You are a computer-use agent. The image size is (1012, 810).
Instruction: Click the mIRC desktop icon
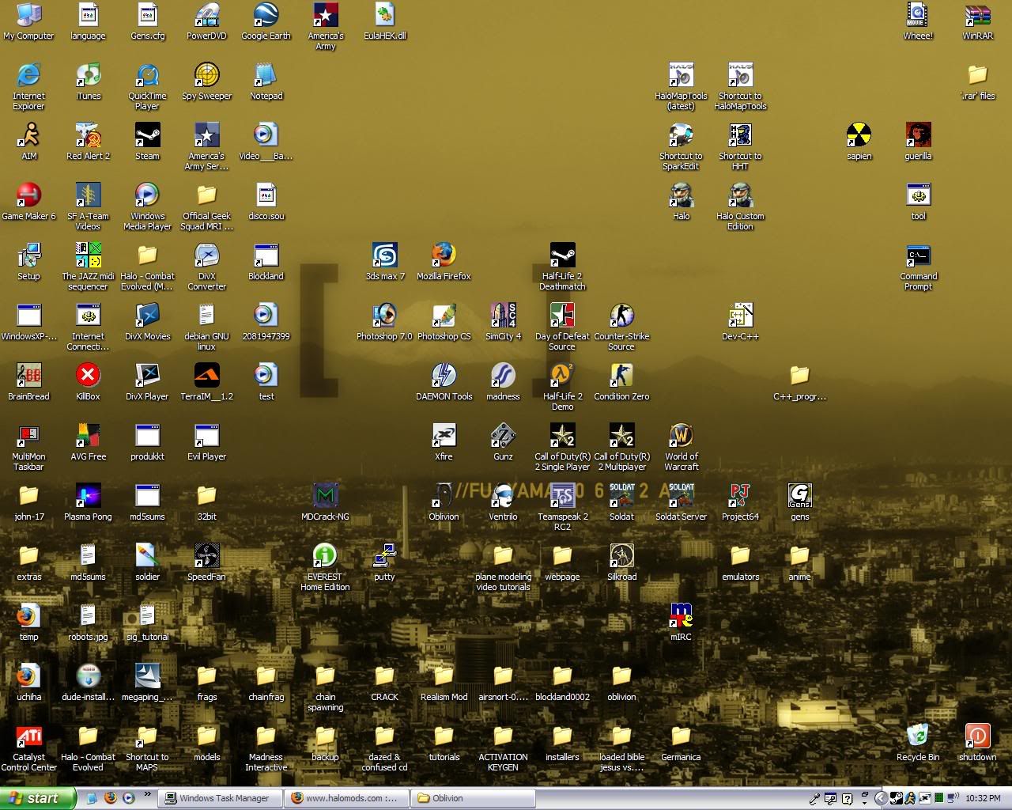pyautogui.click(x=681, y=623)
